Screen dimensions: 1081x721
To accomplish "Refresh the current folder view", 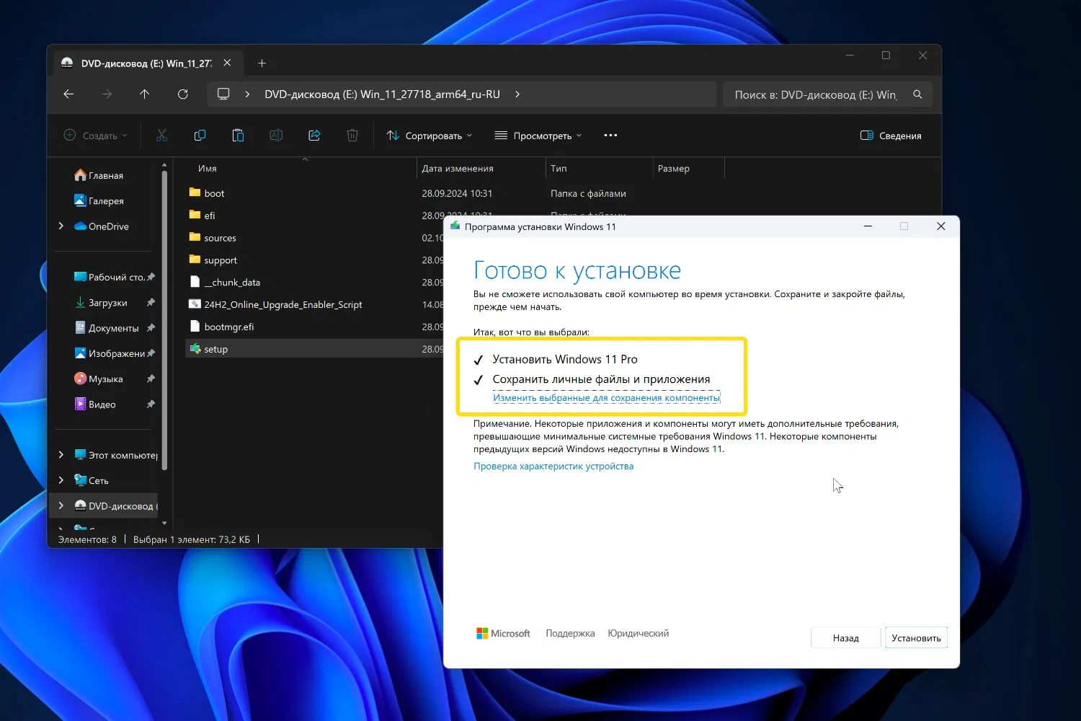I will point(183,94).
